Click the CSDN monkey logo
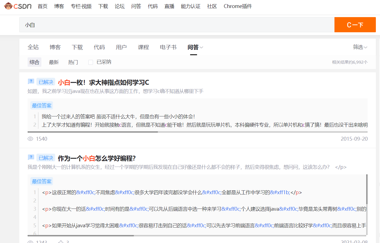 [x=18, y=6]
